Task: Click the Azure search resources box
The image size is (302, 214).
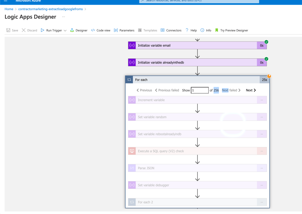Action: (199, 1)
